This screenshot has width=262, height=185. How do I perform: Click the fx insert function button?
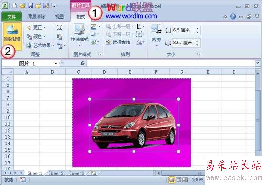point(82,63)
